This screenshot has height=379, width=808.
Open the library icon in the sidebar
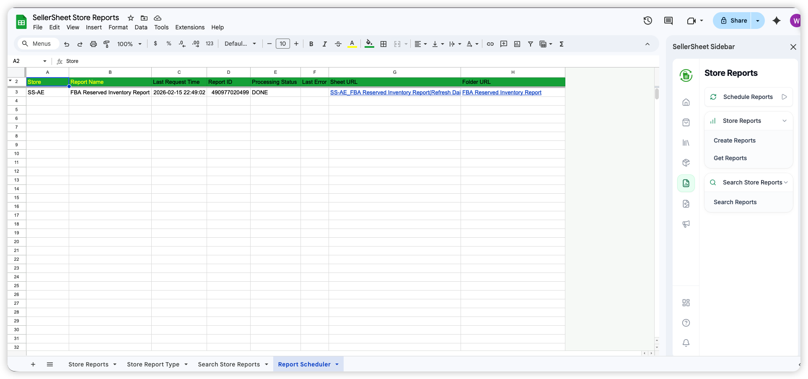click(686, 143)
